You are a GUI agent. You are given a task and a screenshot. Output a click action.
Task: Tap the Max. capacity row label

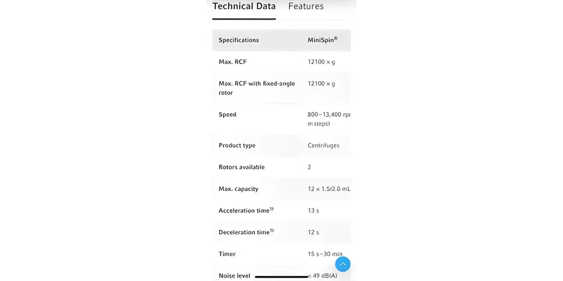pos(238,189)
